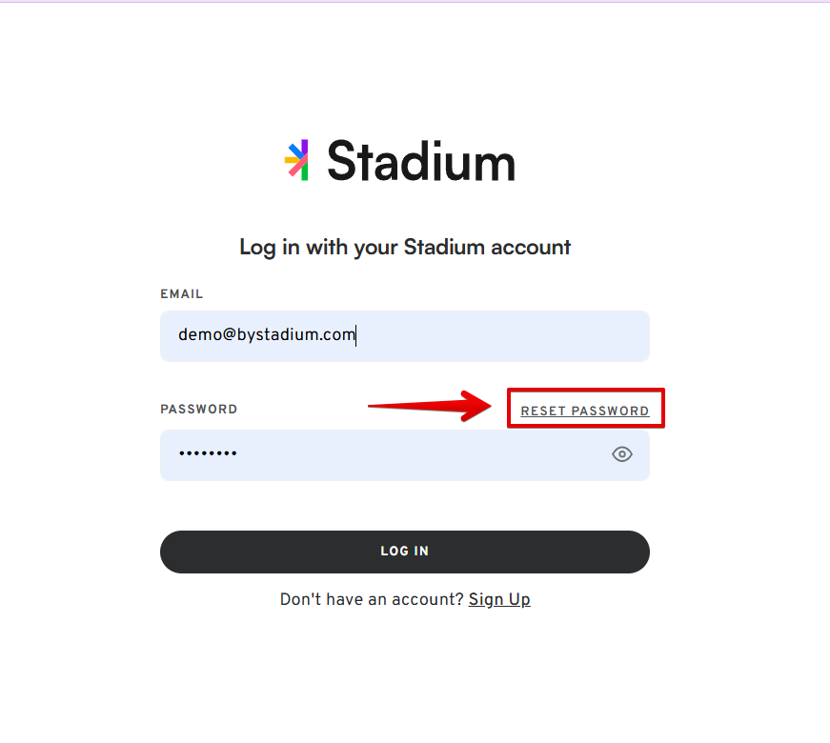This screenshot has height=743, width=830.
Task: Click the purple stroke of the Stadium logo
Action: point(304,149)
